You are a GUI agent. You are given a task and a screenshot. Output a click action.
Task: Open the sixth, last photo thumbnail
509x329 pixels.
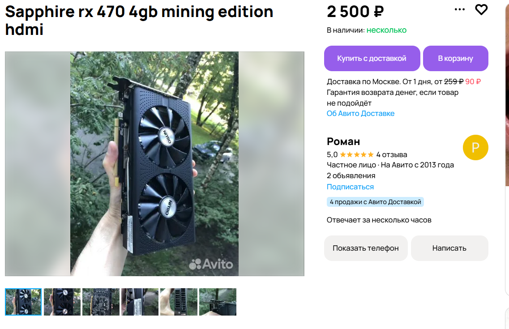click(x=218, y=302)
